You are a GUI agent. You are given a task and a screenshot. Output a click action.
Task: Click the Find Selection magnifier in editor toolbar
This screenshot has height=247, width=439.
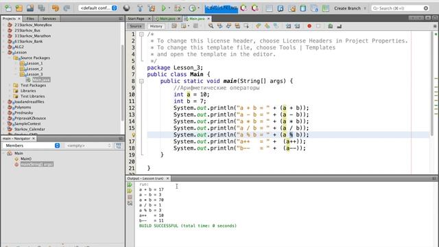point(211,26)
